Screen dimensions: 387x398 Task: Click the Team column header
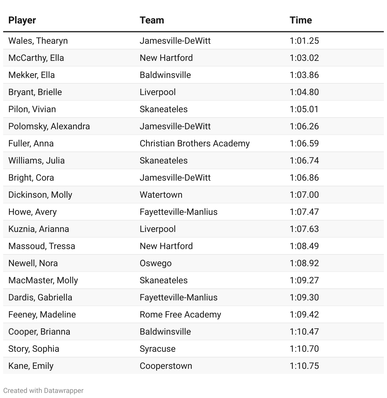(152, 20)
